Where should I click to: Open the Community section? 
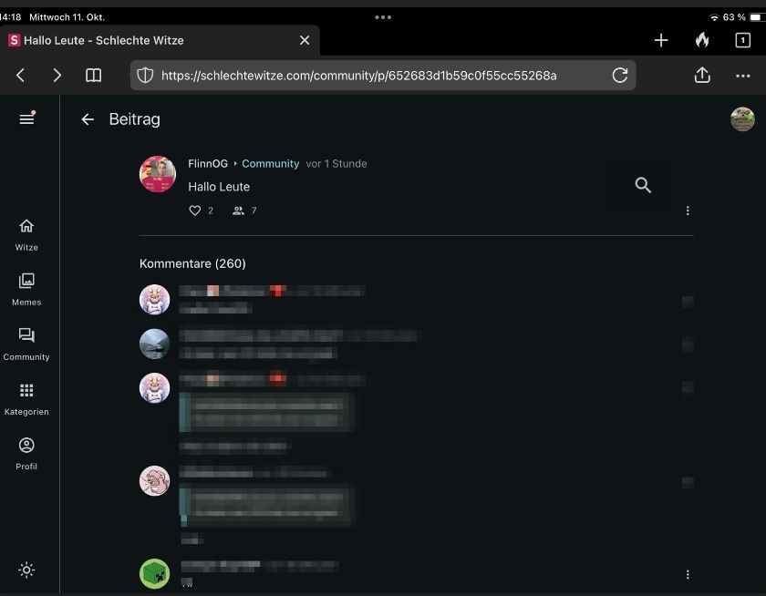click(26, 344)
